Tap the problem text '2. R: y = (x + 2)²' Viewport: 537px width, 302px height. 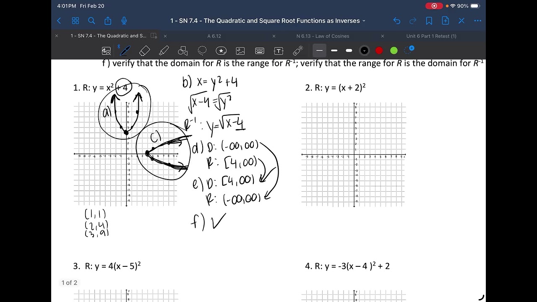(x=336, y=88)
